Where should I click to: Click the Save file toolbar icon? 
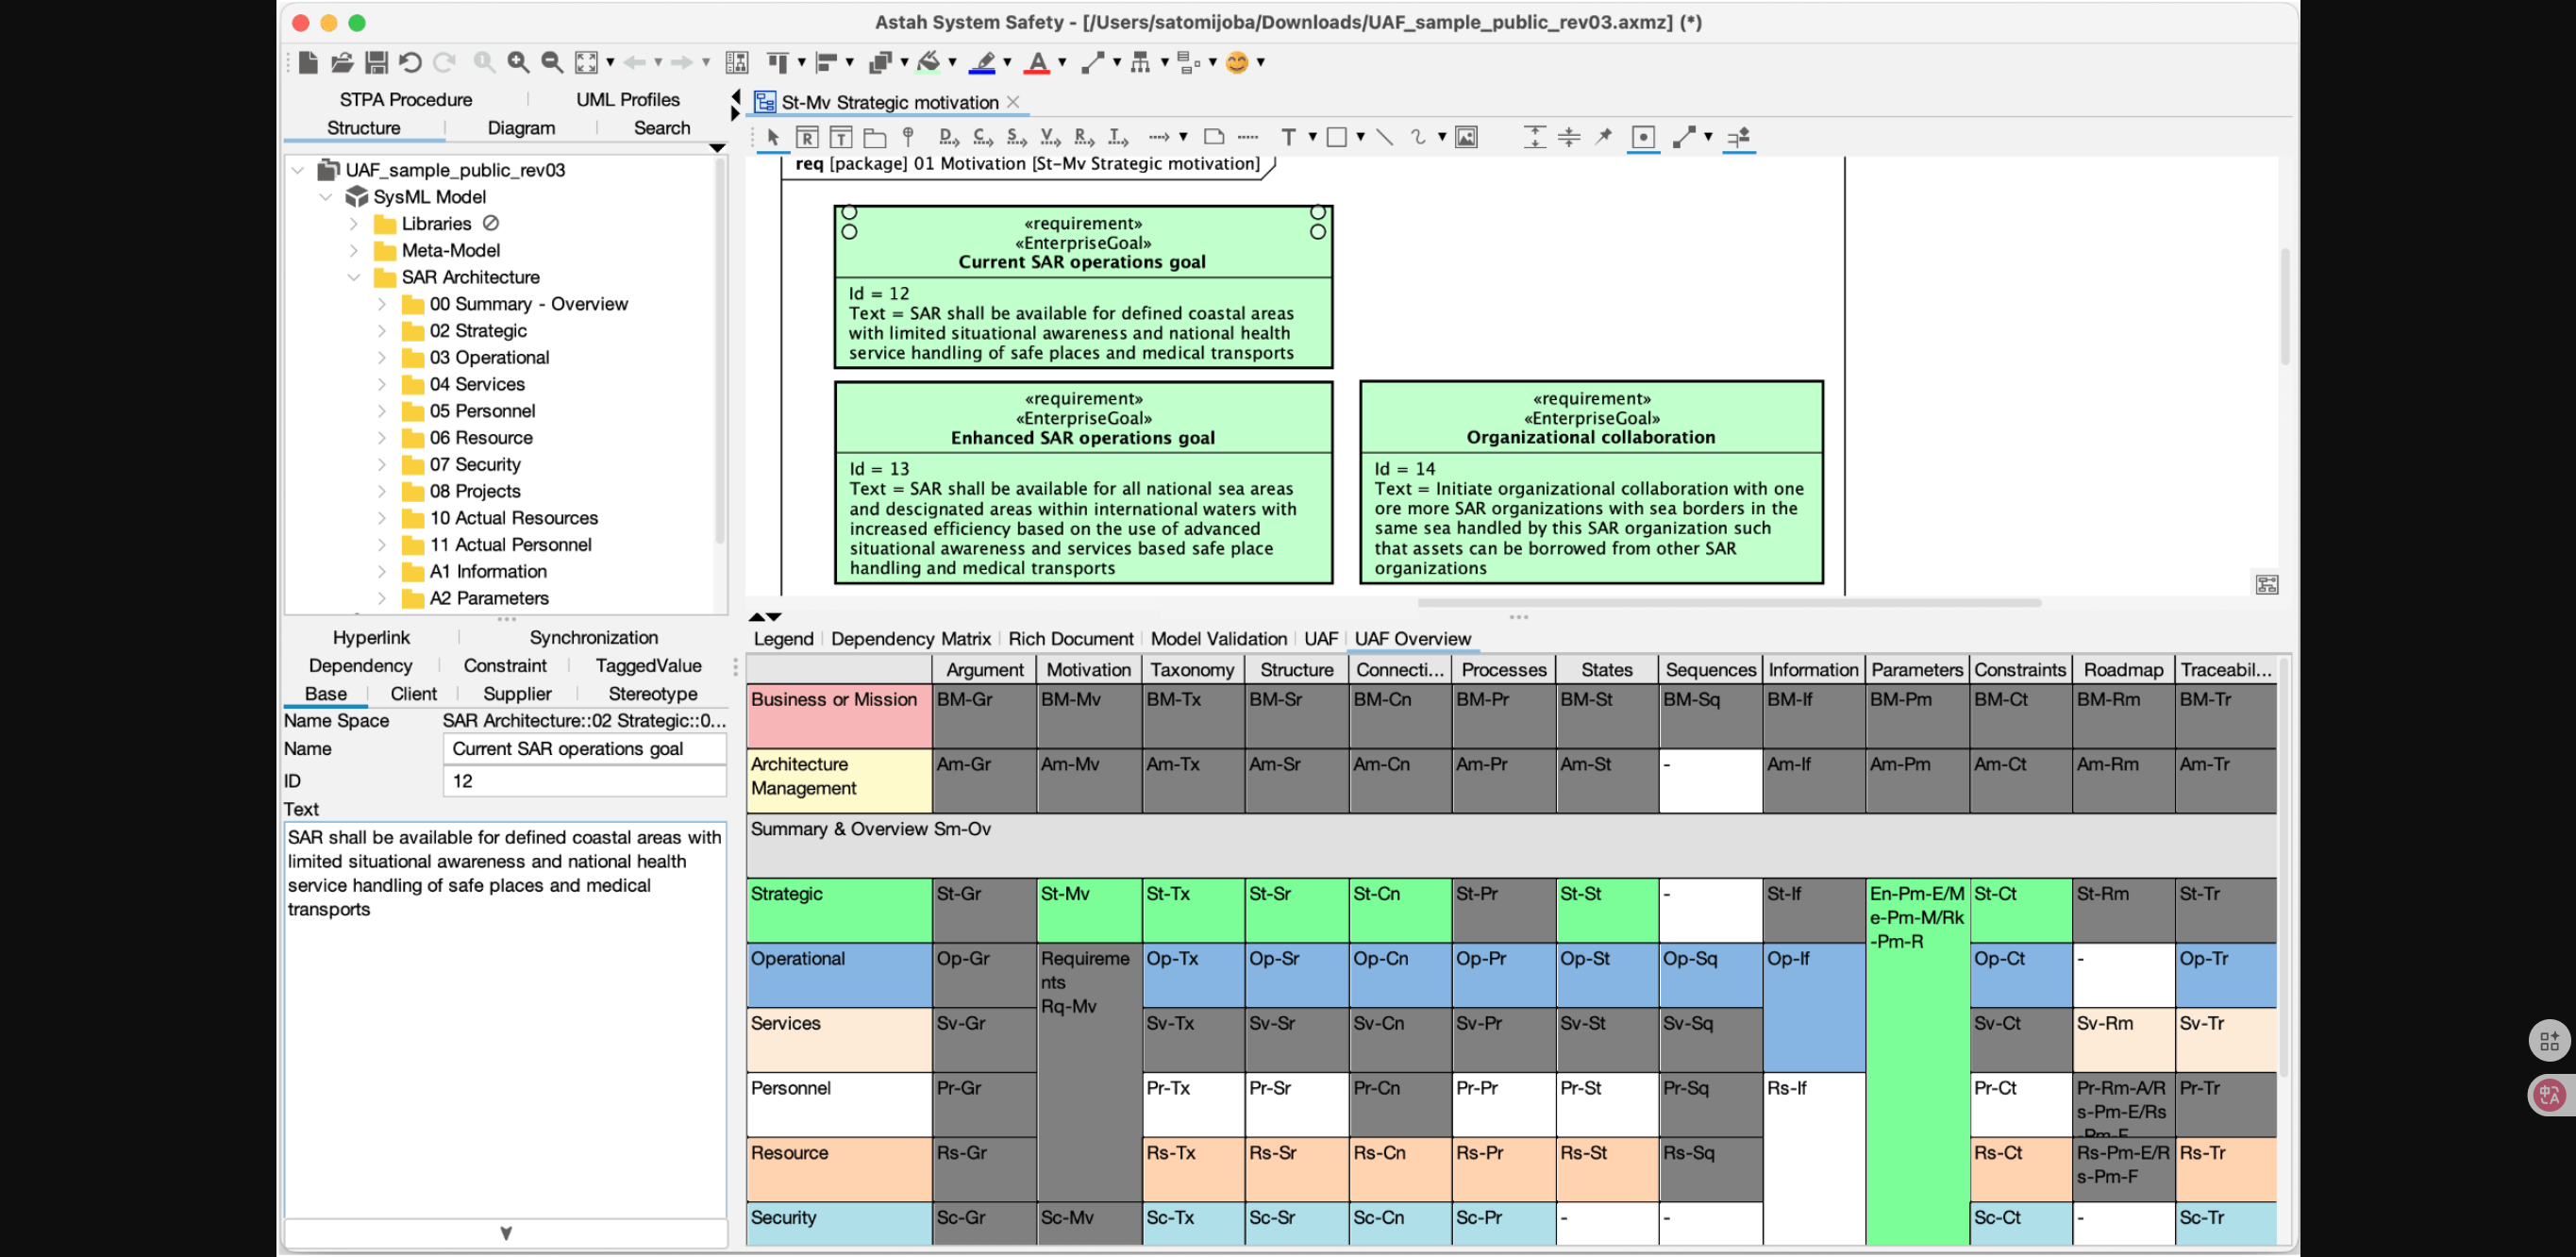pyautogui.click(x=376, y=62)
